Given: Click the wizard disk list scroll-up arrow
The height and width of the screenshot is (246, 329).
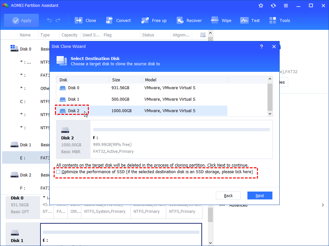Looking at the screenshot, I should coord(270,79).
